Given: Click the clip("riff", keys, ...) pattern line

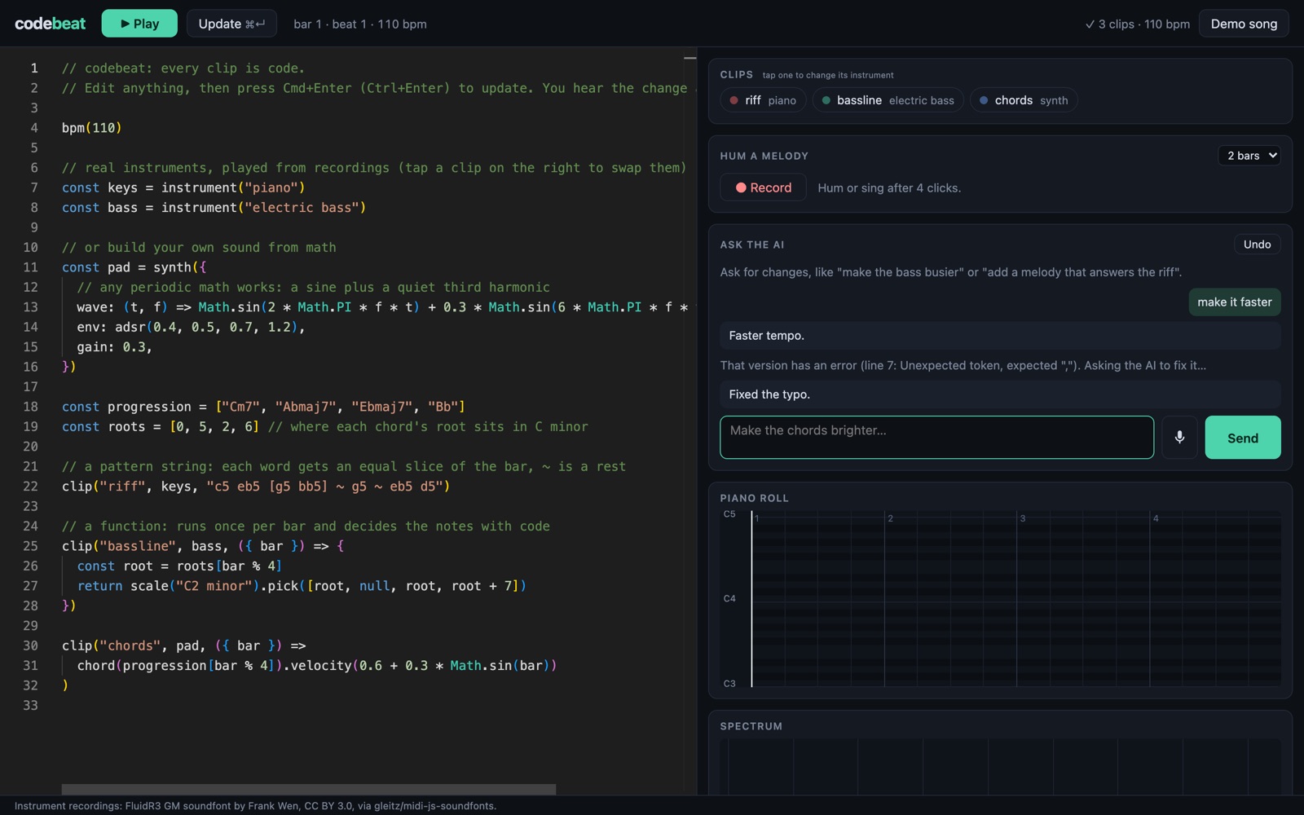Looking at the screenshot, I should [256, 487].
